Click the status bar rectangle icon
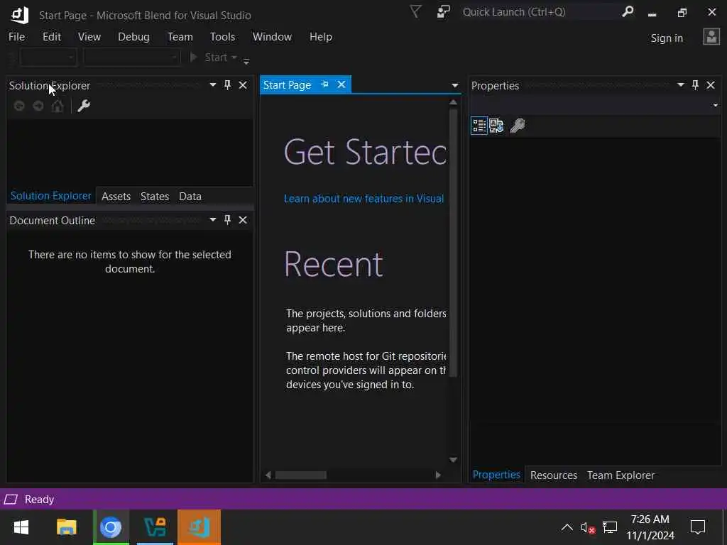 coord(11,499)
